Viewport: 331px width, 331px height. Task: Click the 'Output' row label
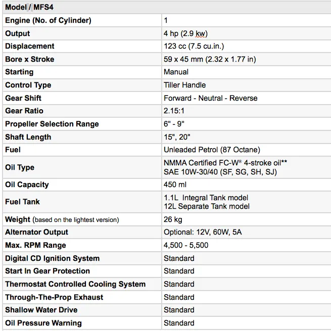pos(18,33)
